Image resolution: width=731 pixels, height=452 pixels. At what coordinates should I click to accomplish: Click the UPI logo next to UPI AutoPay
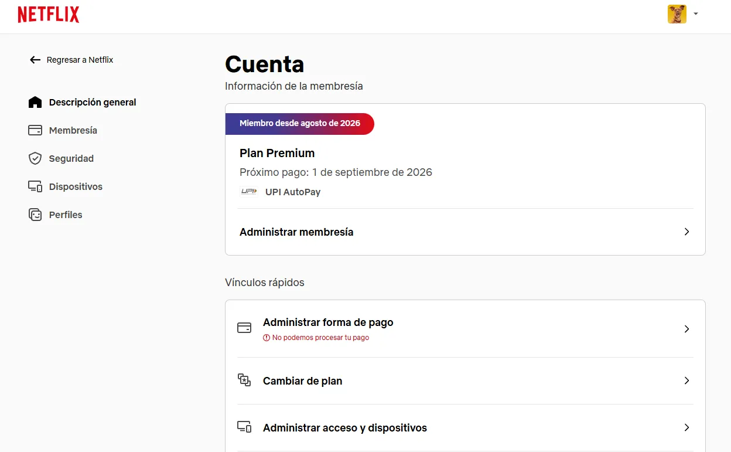coord(249,192)
